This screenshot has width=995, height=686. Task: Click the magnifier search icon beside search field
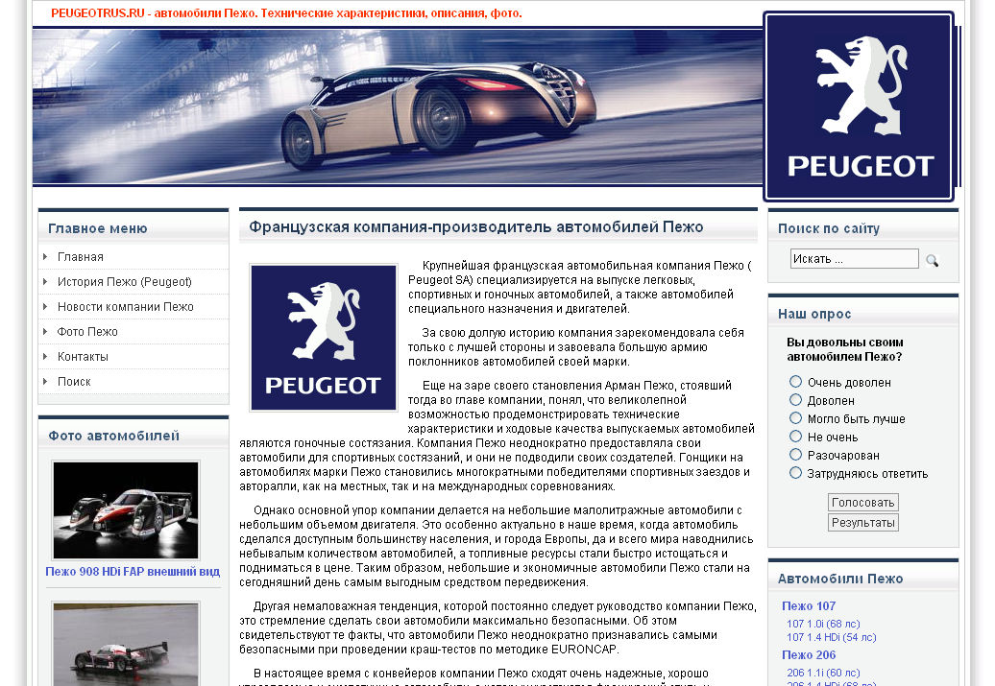tap(931, 258)
